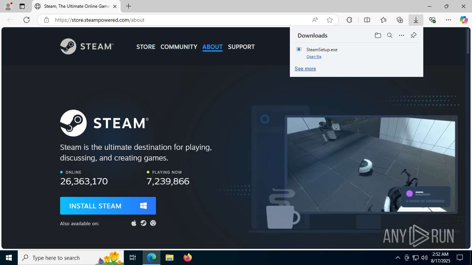
Task: Open the Windows Start menu
Action: pyautogui.click(x=9, y=258)
